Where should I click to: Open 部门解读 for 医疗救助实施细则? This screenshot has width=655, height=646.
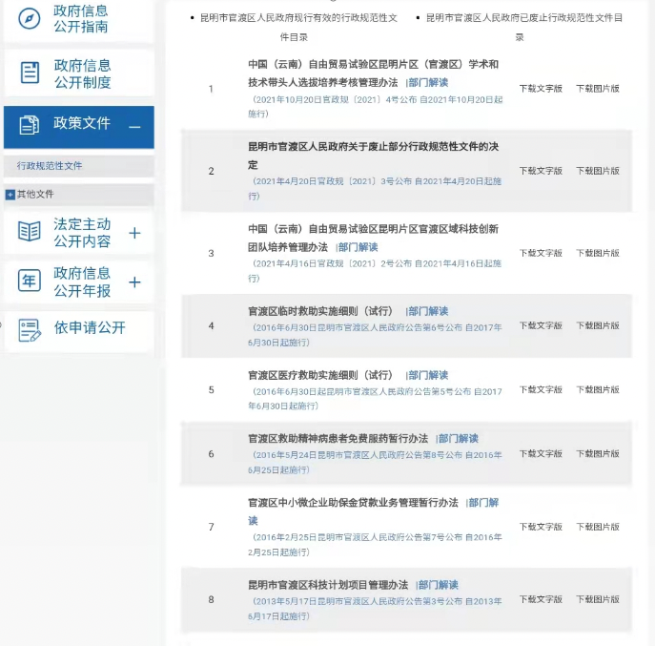pyautogui.click(x=428, y=375)
